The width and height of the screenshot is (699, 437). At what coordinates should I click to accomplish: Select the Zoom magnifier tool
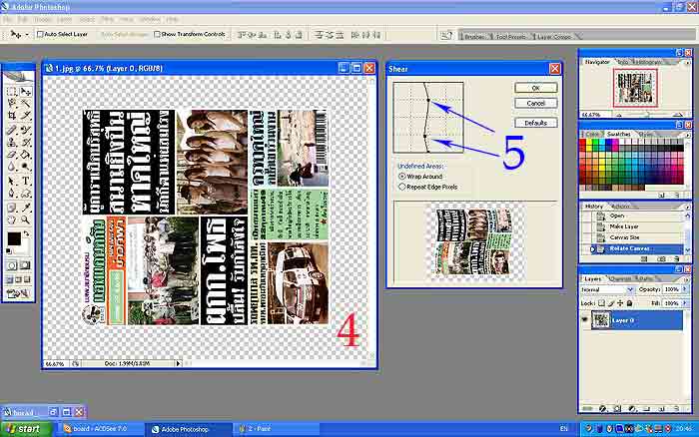tap(24, 219)
